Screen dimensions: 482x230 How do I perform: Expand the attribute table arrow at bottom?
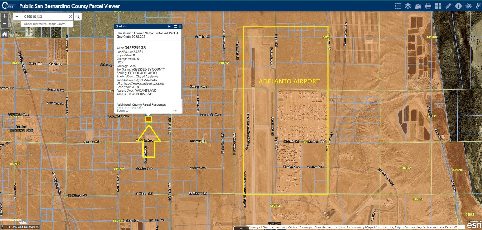241,228
